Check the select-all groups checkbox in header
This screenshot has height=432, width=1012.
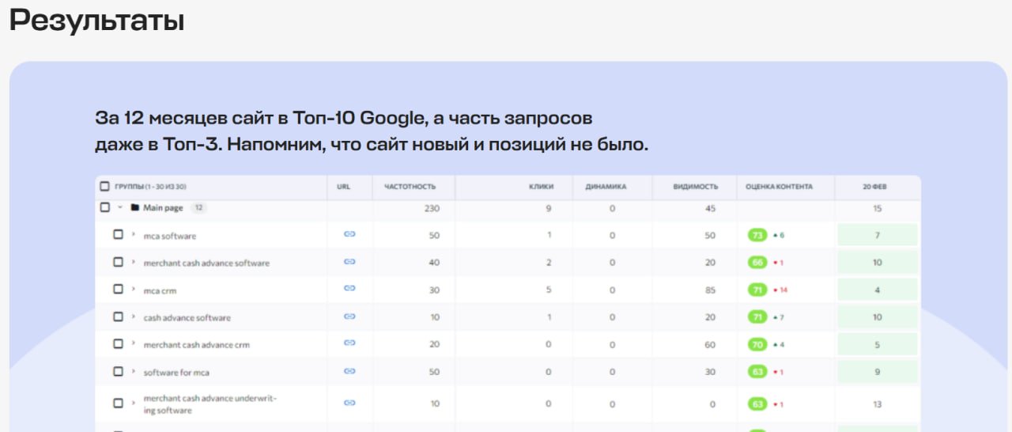[104, 187]
